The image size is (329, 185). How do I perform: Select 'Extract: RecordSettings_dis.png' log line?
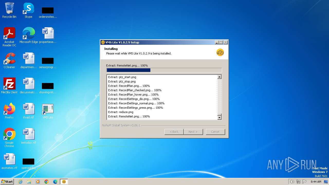tap(134, 99)
